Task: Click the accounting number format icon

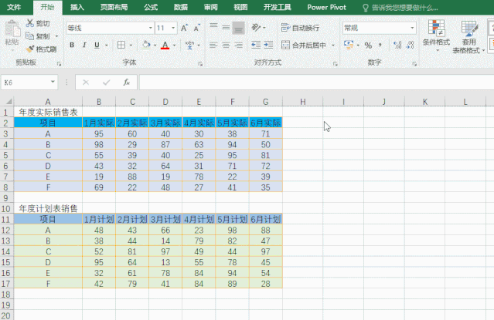Action: 349,45
